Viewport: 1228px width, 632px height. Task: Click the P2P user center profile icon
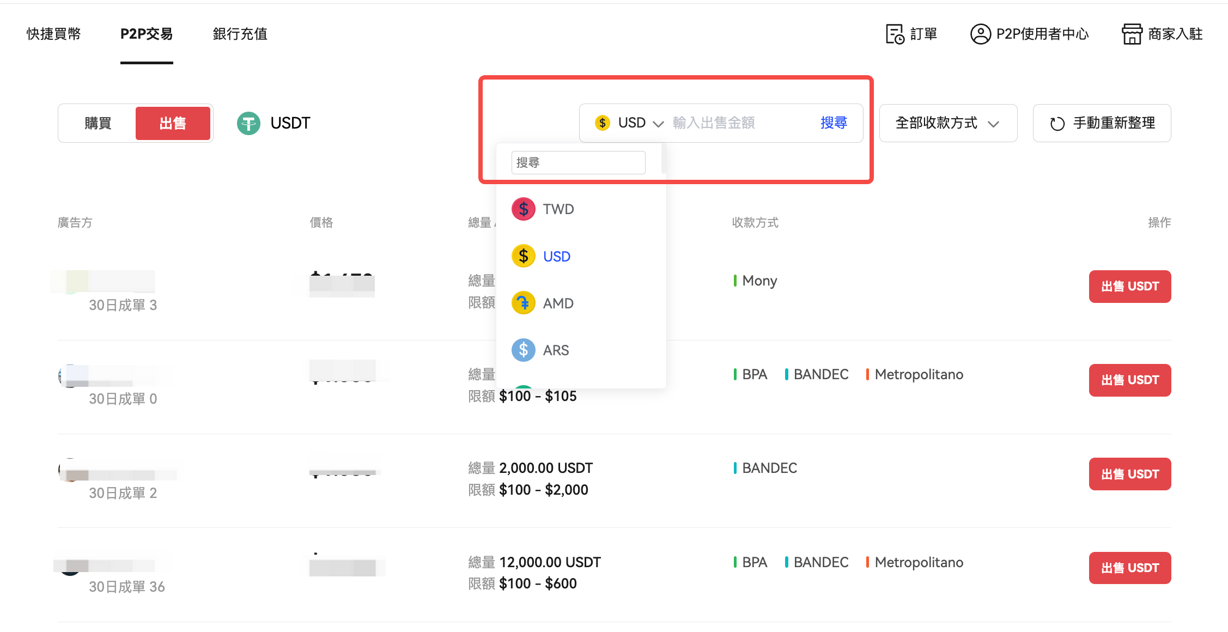[x=980, y=34]
